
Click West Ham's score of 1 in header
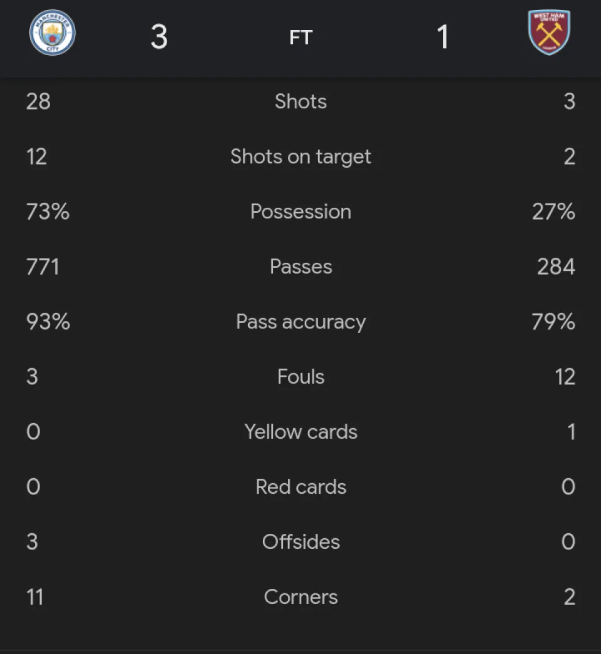[443, 37]
